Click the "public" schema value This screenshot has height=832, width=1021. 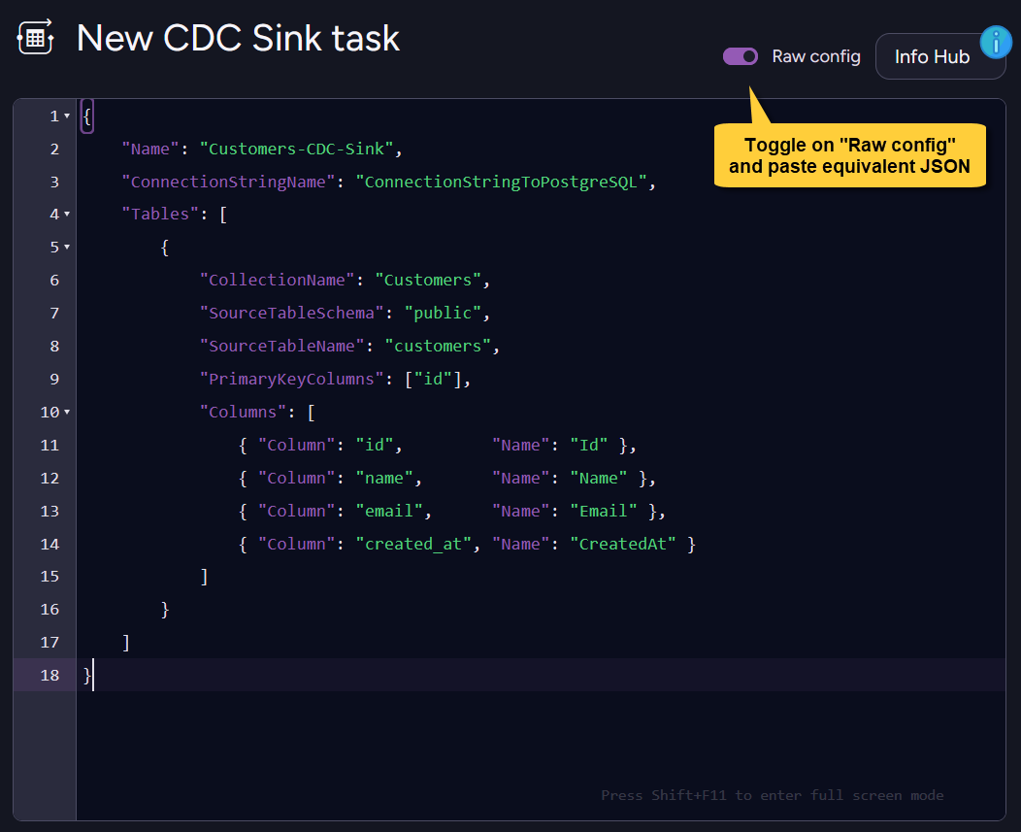(443, 314)
